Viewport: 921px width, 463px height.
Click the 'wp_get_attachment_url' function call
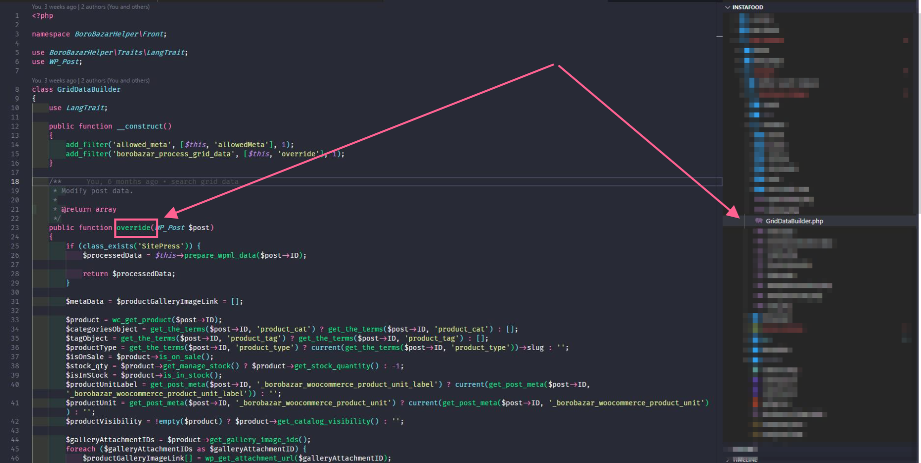250,458
